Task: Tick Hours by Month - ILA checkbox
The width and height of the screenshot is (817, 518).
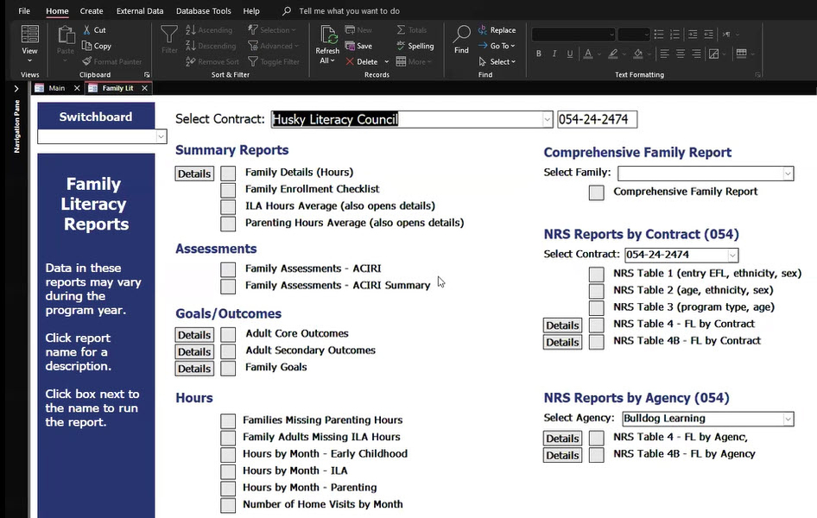Action: point(228,471)
